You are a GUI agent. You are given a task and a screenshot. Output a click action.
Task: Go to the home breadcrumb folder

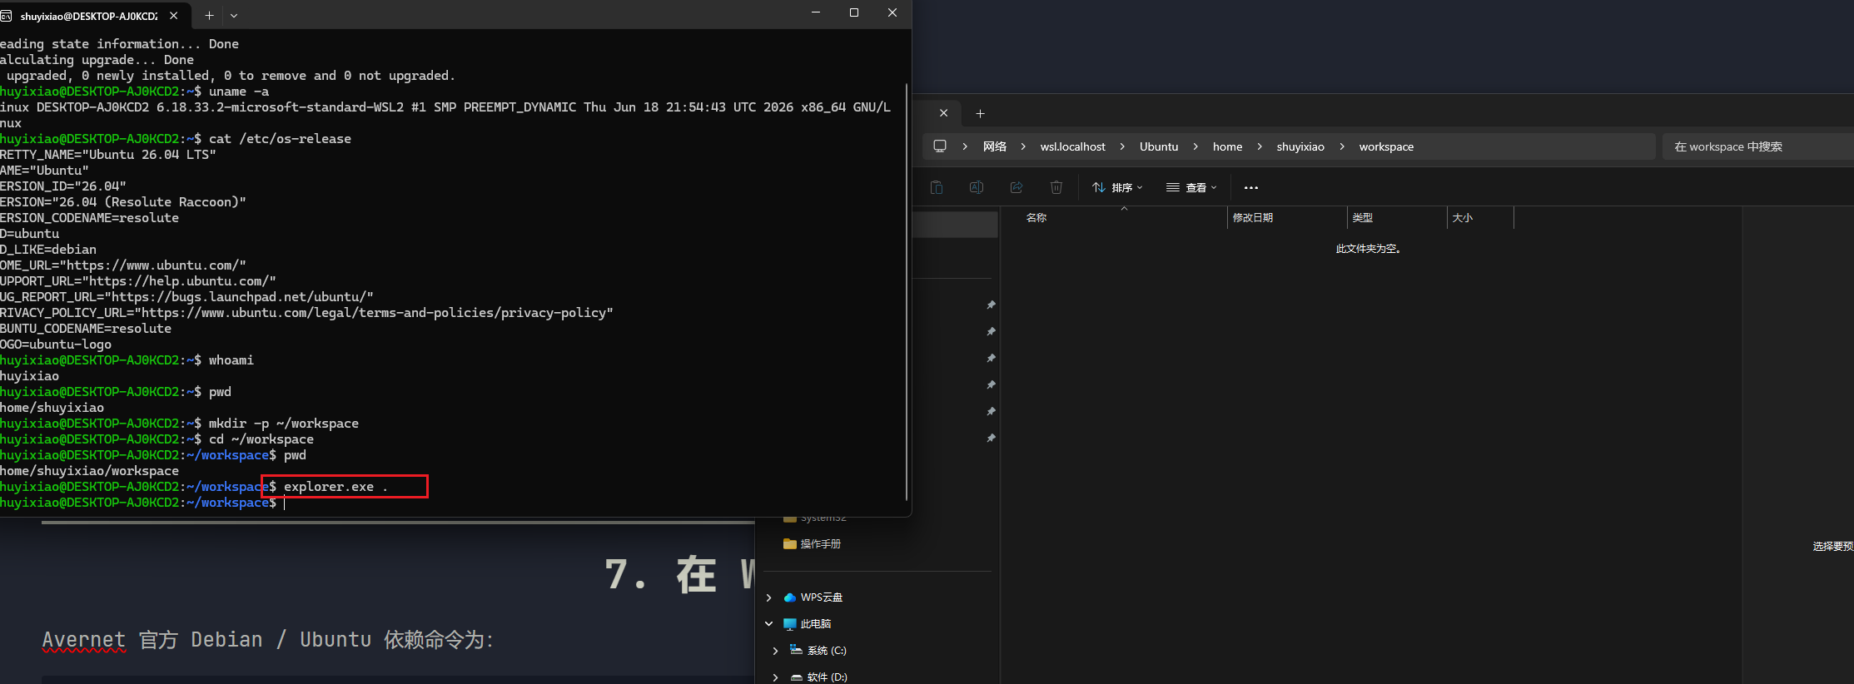pyautogui.click(x=1227, y=146)
